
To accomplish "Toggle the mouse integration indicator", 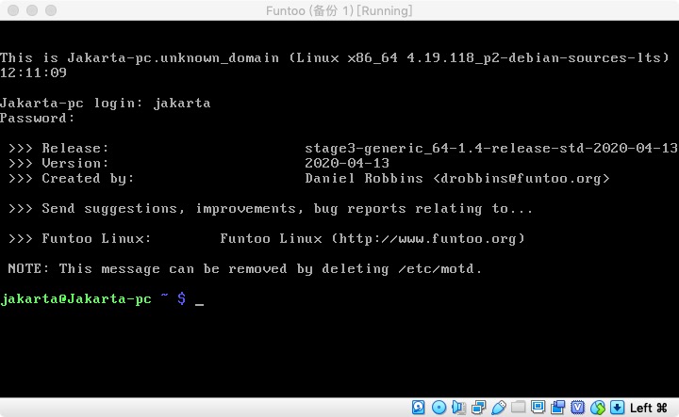I will [x=598, y=407].
